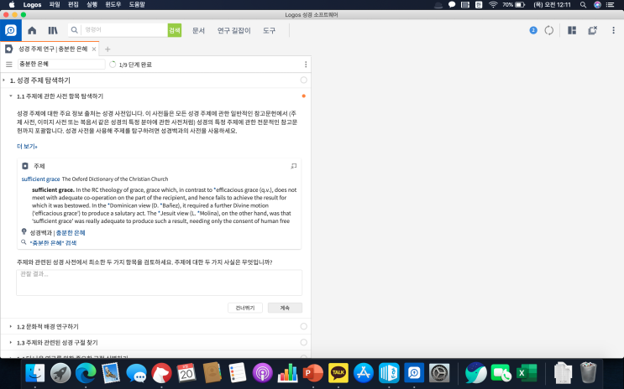Open Launchpad rocket icon in the Dock
Viewport: 624px width, 389px height.
tap(60, 373)
